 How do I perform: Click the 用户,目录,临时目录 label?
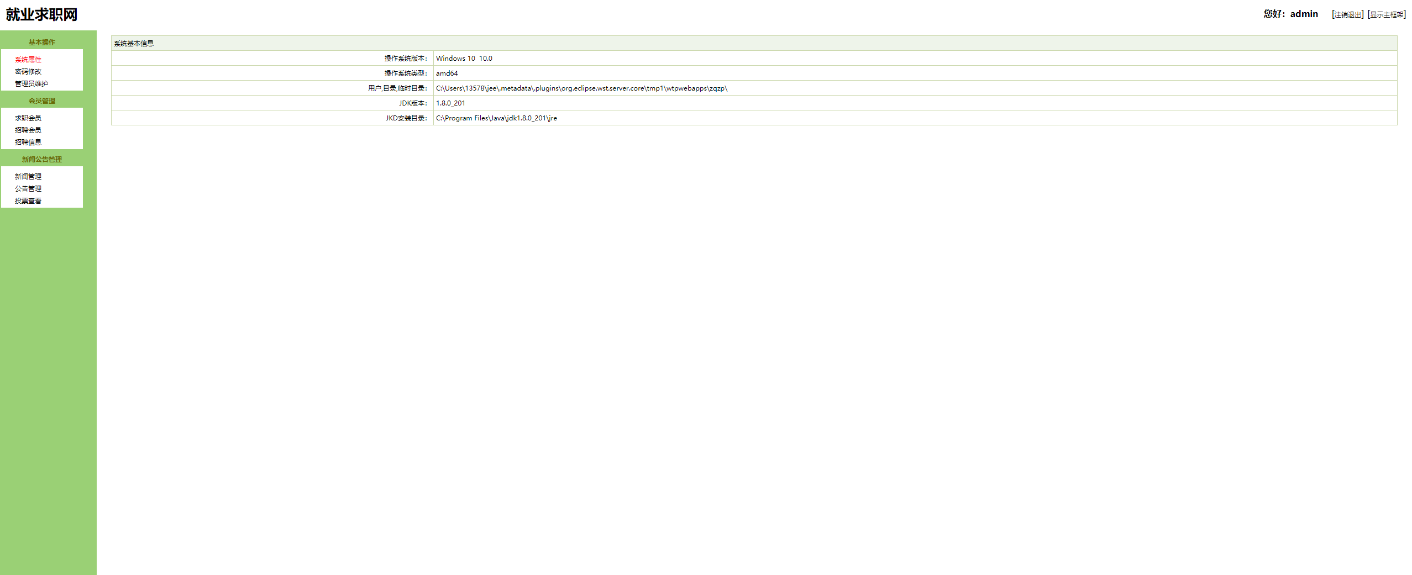coord(398,88)
